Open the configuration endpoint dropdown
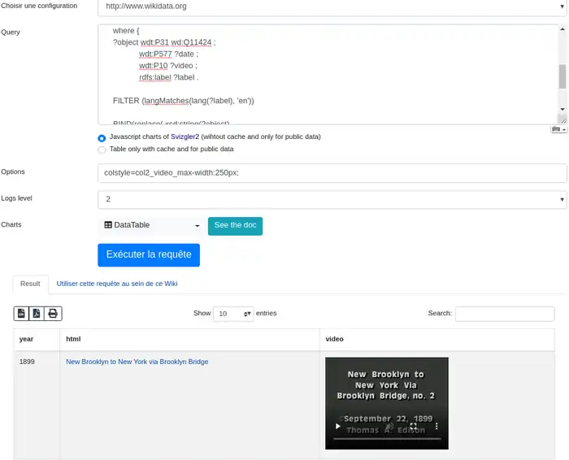Image resolution: width=569 pixels, height=460 pixels. 332,7
